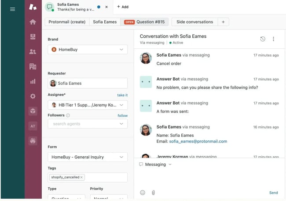The width and height of the screenshot is (286, 201).
Task: Open the Messaging channel dropdown
Action: point(155,165)
